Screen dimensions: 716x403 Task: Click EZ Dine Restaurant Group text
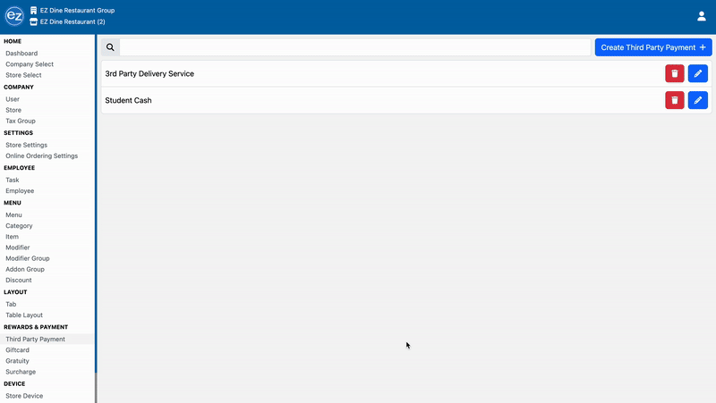(x=77, y=10)
